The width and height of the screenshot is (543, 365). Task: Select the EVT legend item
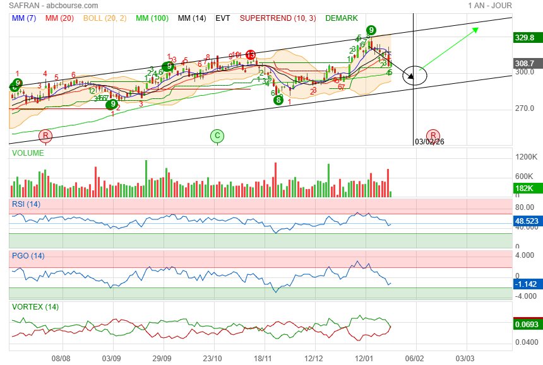(223, 18)
